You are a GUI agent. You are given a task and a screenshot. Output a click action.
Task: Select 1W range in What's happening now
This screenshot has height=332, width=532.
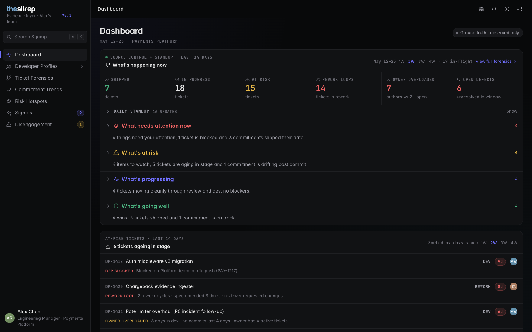pos(401,62)
